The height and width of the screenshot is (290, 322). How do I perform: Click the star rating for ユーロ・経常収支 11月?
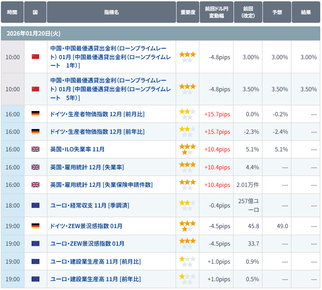(x=187, y=205)
